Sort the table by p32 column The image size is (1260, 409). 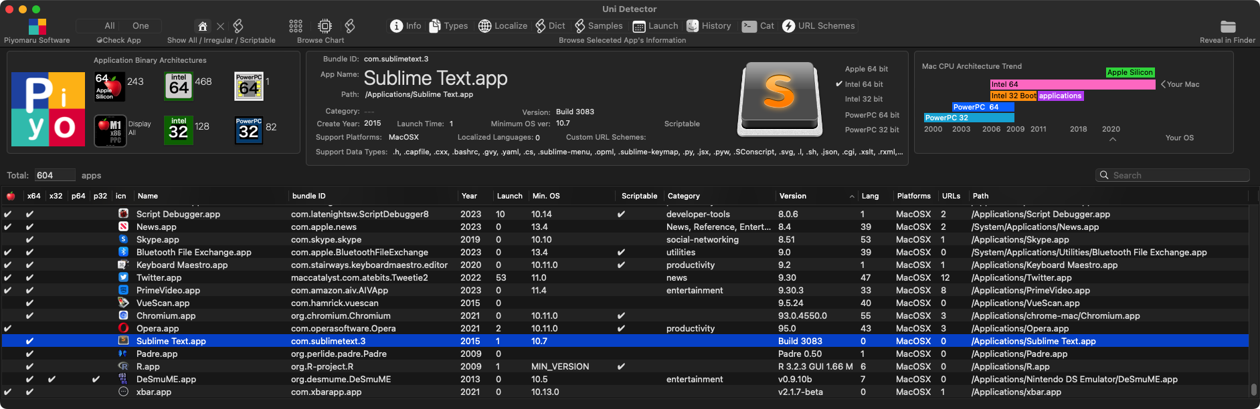(x=100, y=196)
